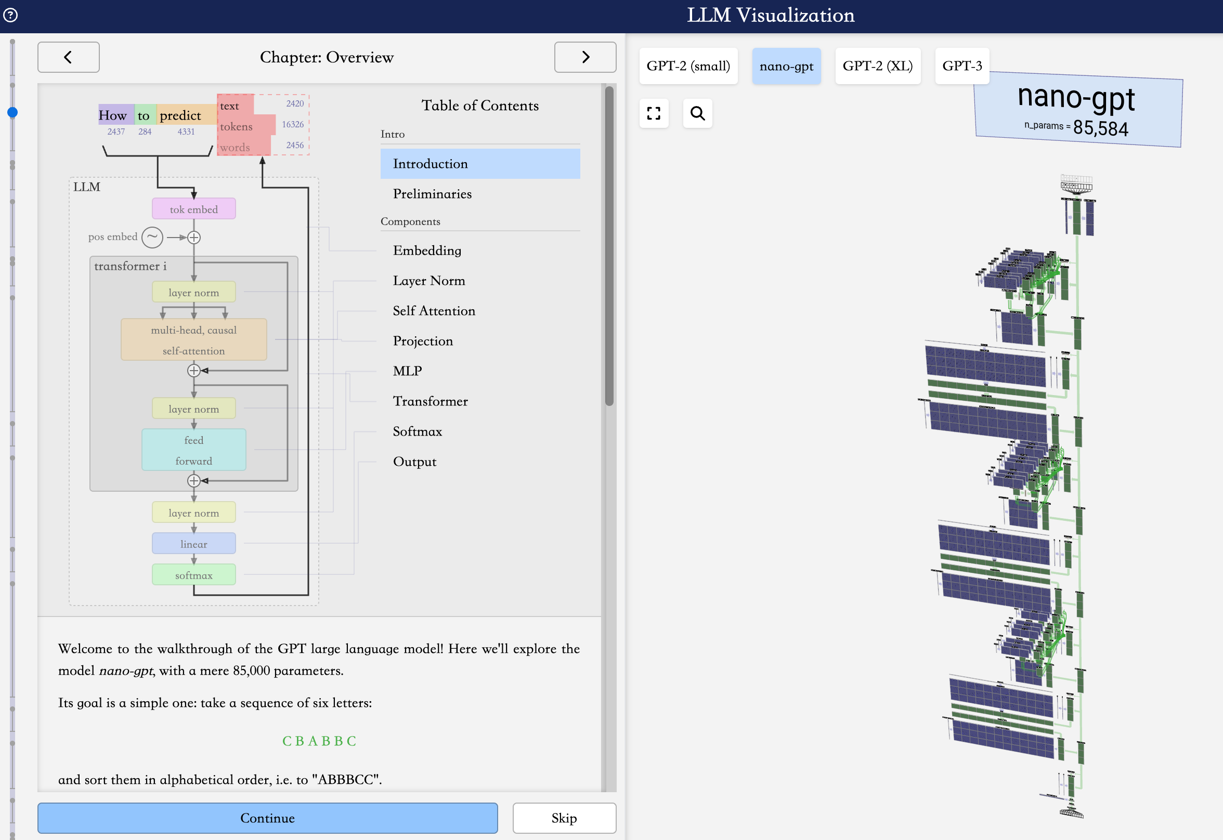1223x840 pixels.
Task: Click the feed forward block
Action: 194,450
